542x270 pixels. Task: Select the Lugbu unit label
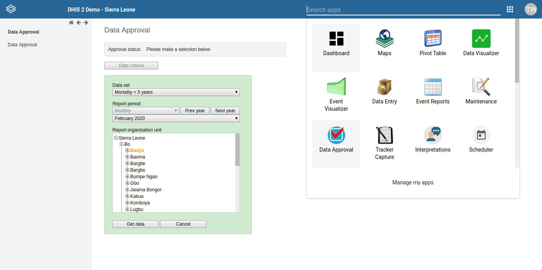click(137, 209)
